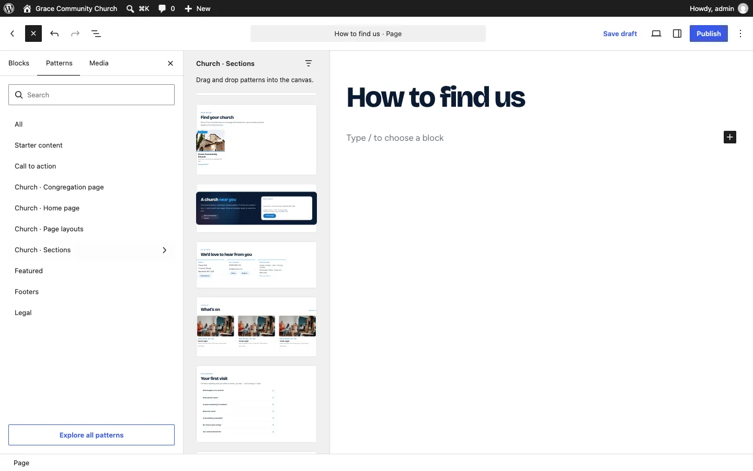The image size is (753, 471).
Task: Select Church · Page layouts category
Action: coord(92,229)
